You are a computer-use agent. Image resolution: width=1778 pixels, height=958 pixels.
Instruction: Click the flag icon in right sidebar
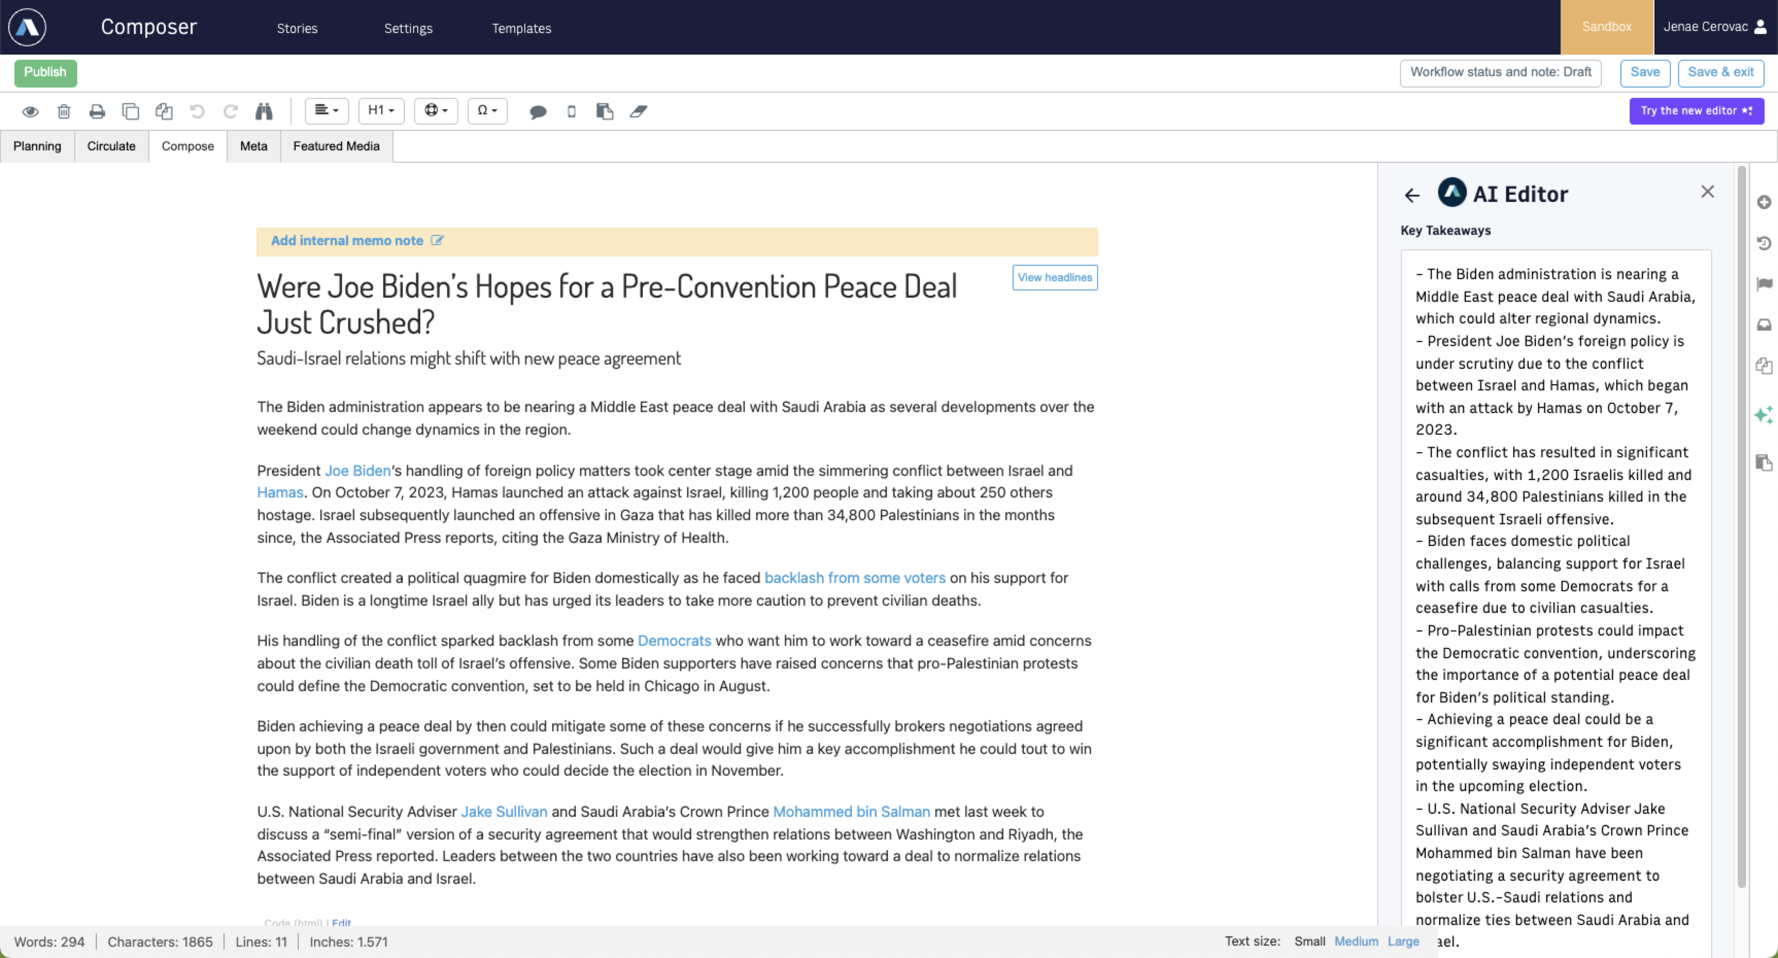tap(1764, 284)
